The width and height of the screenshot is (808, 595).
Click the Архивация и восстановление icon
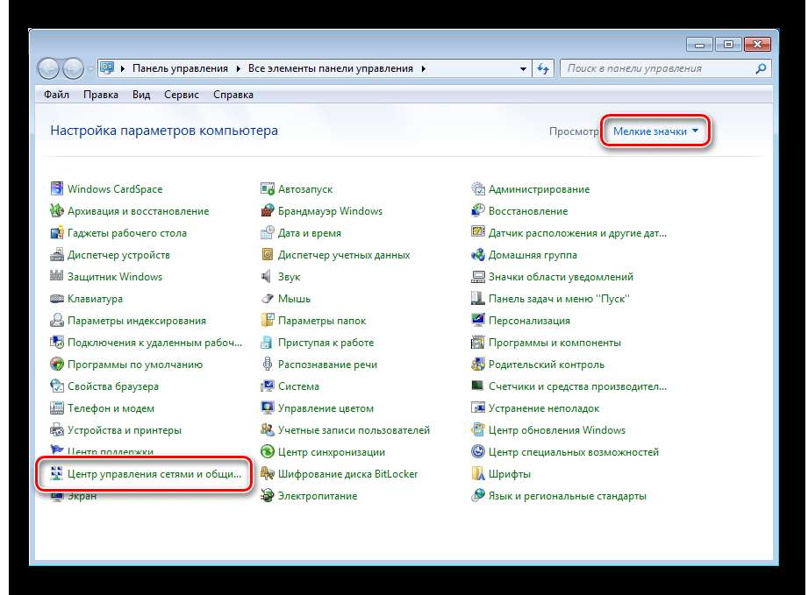click(x=57, y=211)
